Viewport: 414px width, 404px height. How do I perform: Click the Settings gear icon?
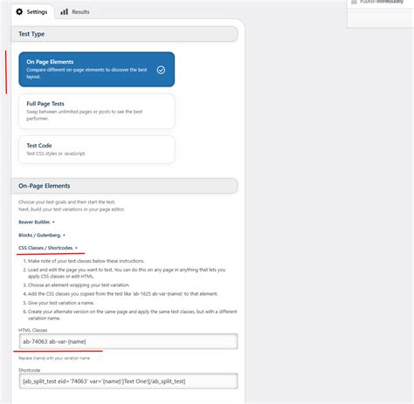point(19,11)
